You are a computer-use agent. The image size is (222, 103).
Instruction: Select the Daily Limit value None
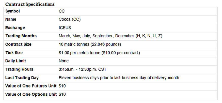pyautogui.click(x=64, y=61)
